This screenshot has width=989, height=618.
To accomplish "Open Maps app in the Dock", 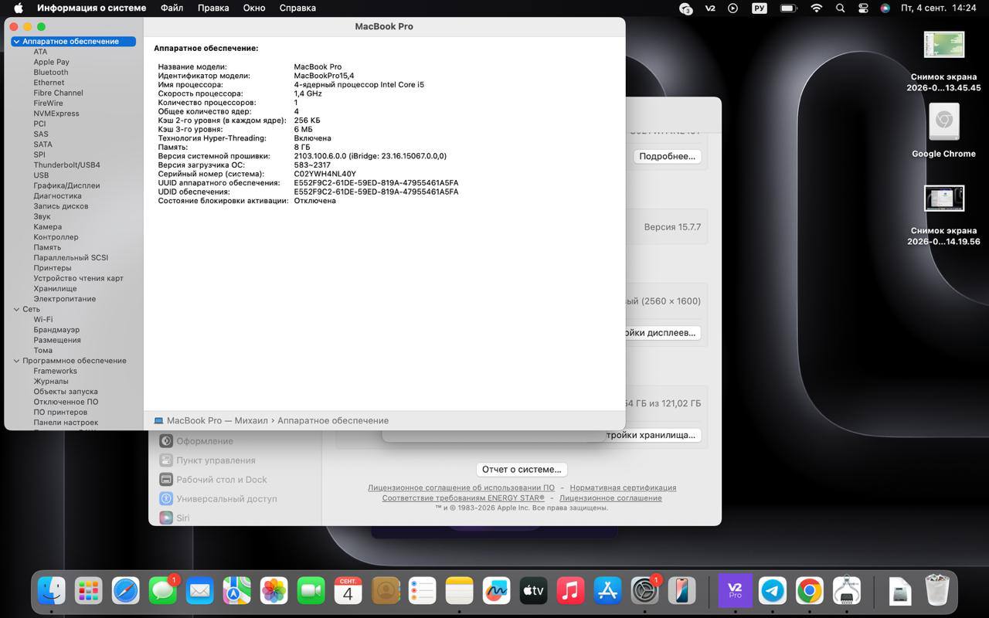I will pyautogui.click(x=237, y=591).
